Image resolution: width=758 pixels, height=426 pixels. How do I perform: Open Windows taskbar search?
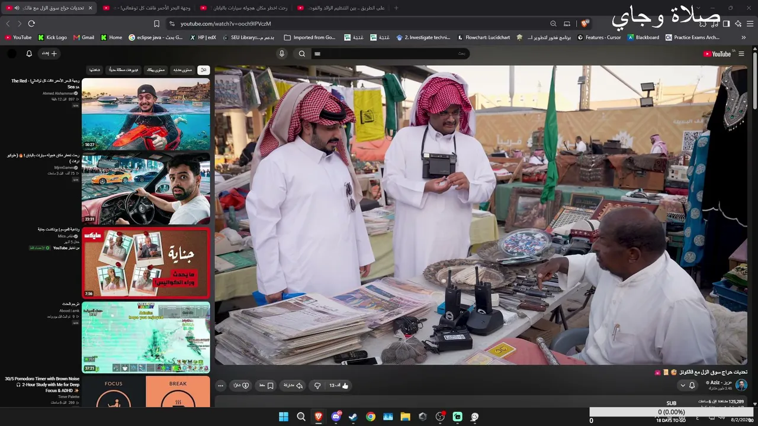click(301, 417)
